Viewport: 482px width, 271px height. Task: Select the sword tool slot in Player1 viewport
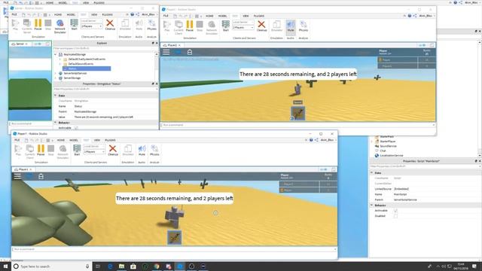point(174,238)
